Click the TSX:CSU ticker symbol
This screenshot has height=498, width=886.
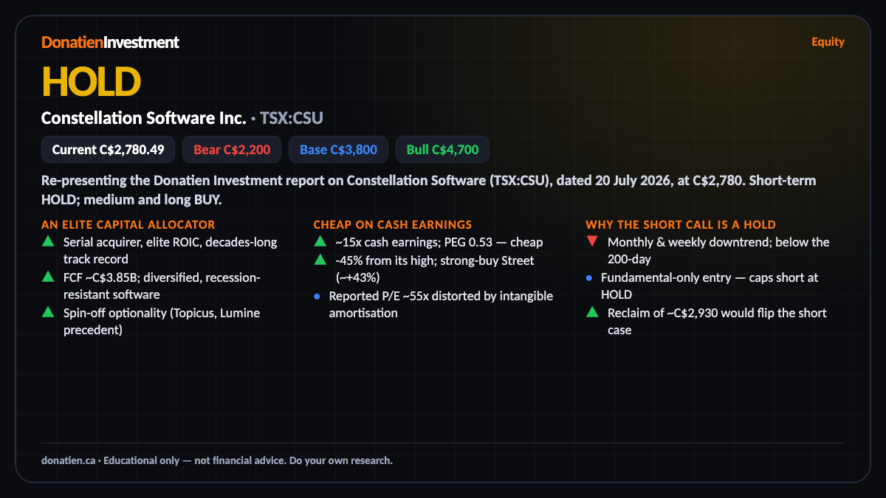292,118
